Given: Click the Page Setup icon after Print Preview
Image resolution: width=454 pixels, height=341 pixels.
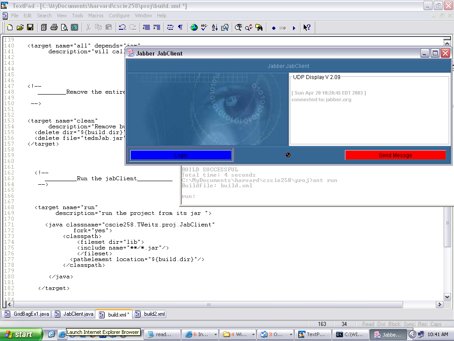Looking at the screenshot, I should coord(74,28).
